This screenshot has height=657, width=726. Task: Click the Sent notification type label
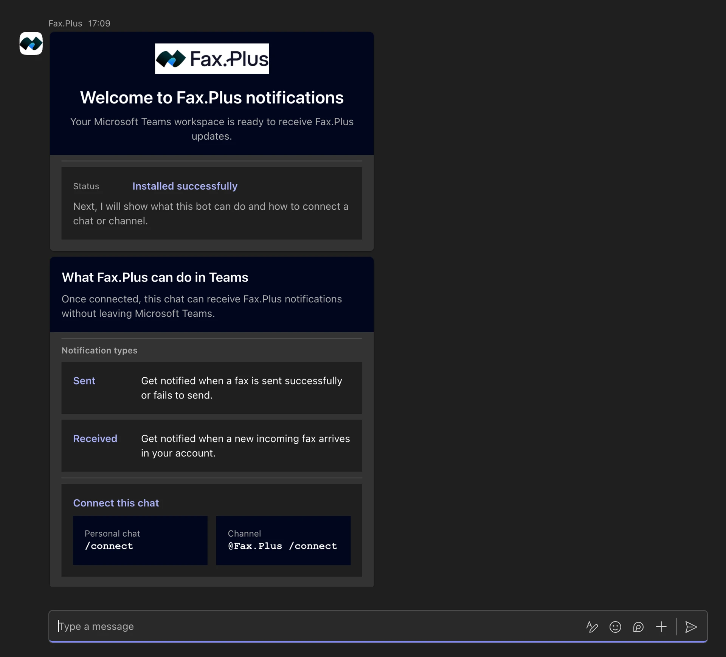coord(84,381)
